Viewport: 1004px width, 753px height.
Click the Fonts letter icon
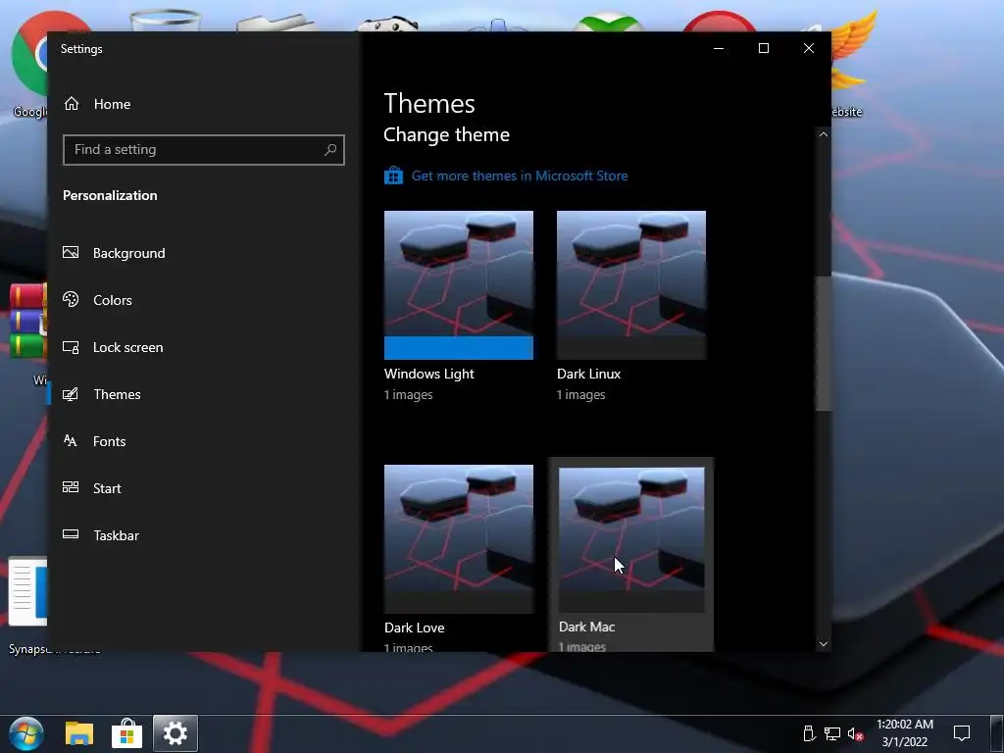pos(71,440)
